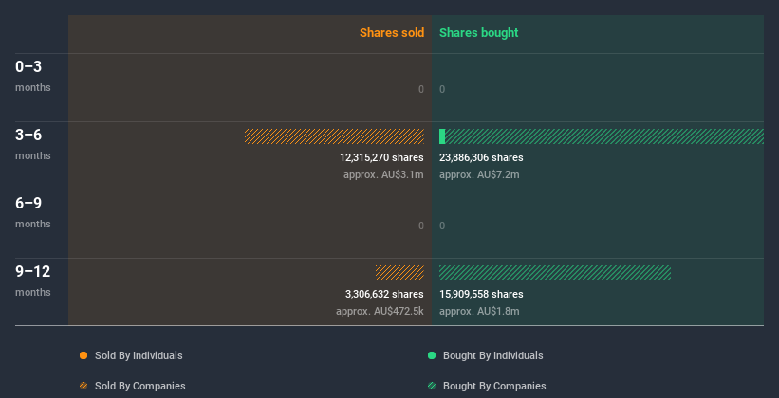Screen dimensions: 779x398
Task: Click the 0 shares sold in 0–3 months
Action: pyautogui.click(x=421, y=89)
